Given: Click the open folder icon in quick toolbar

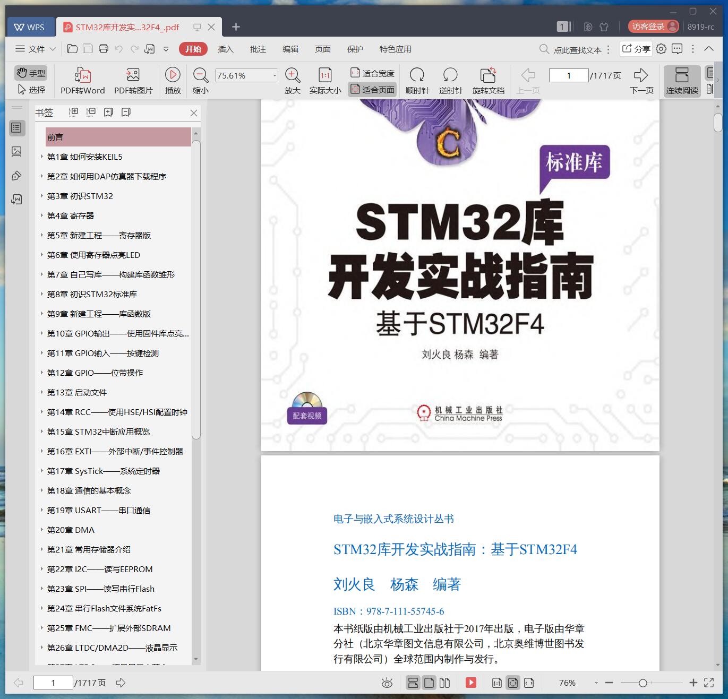Looking at the screenshot, I should pos(73,49).
